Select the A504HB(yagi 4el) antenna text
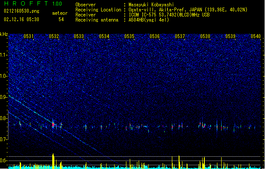Viewport: 265px width, 169px height. (x=149, y=20)
